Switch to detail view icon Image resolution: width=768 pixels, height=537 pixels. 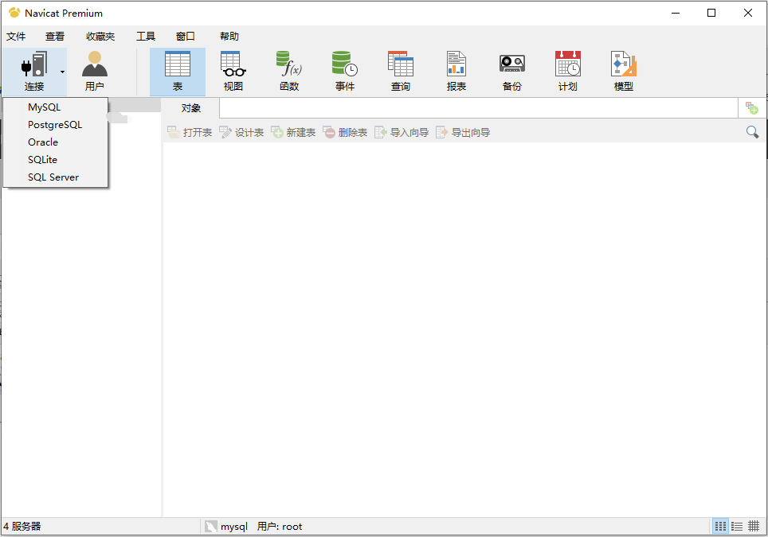tap(737, 527)
